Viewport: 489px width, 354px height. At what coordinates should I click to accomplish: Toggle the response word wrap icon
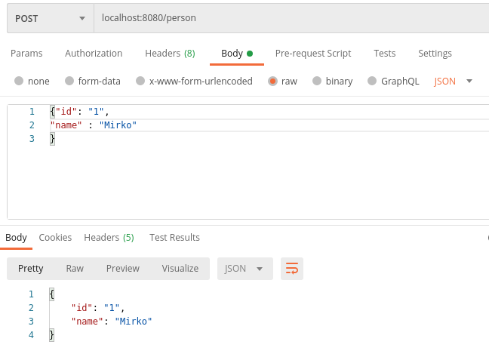[x=292, y=269]
